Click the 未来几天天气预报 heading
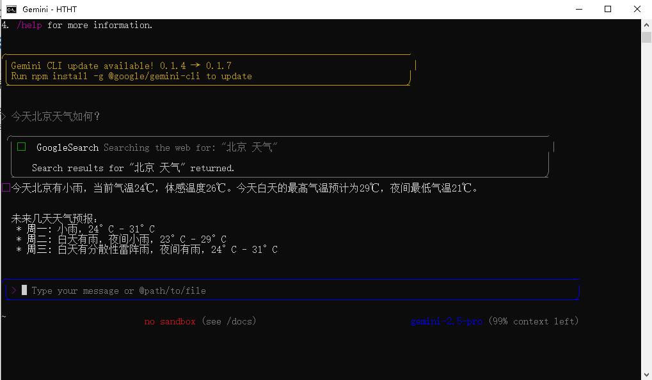652x380 pixels. tap(54, 218)
